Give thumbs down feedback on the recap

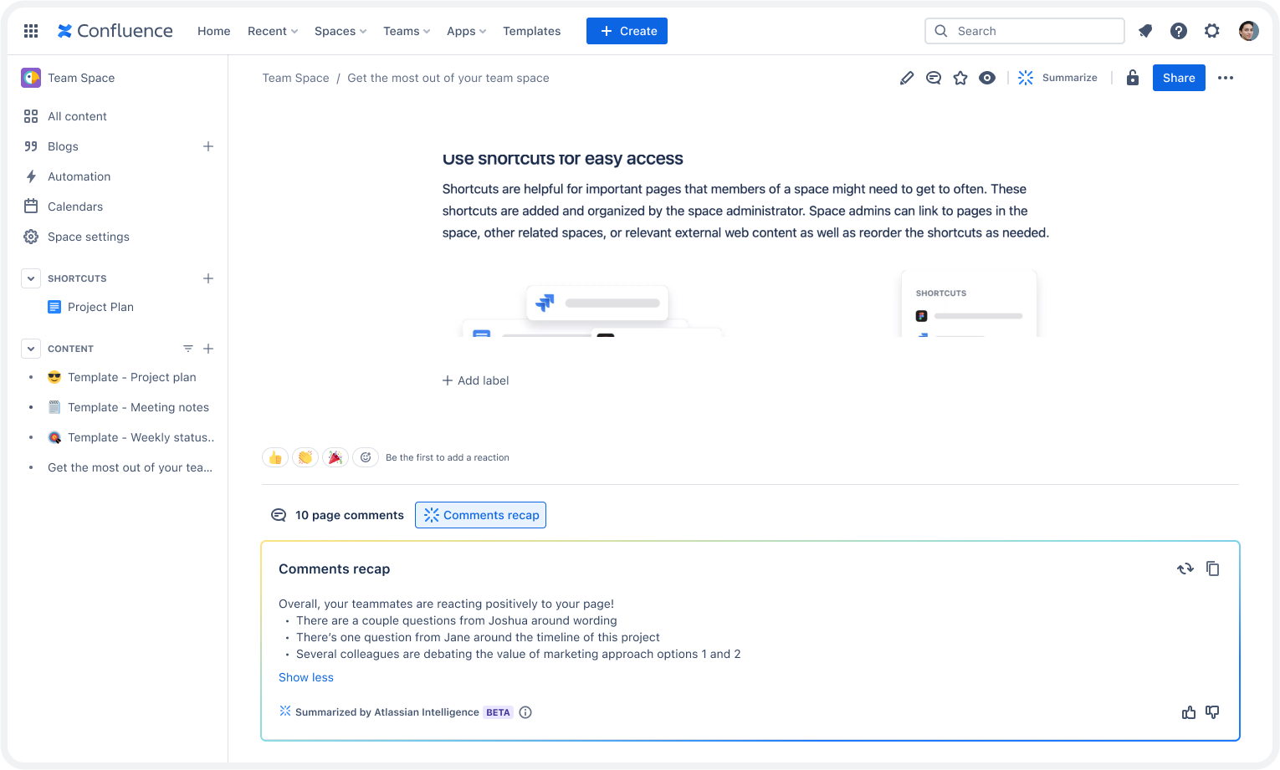coord(1212,712)
